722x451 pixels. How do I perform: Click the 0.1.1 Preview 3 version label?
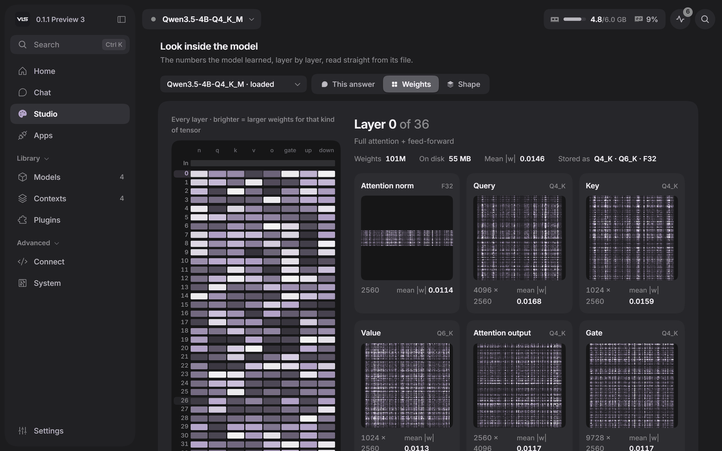coord(60,19)
